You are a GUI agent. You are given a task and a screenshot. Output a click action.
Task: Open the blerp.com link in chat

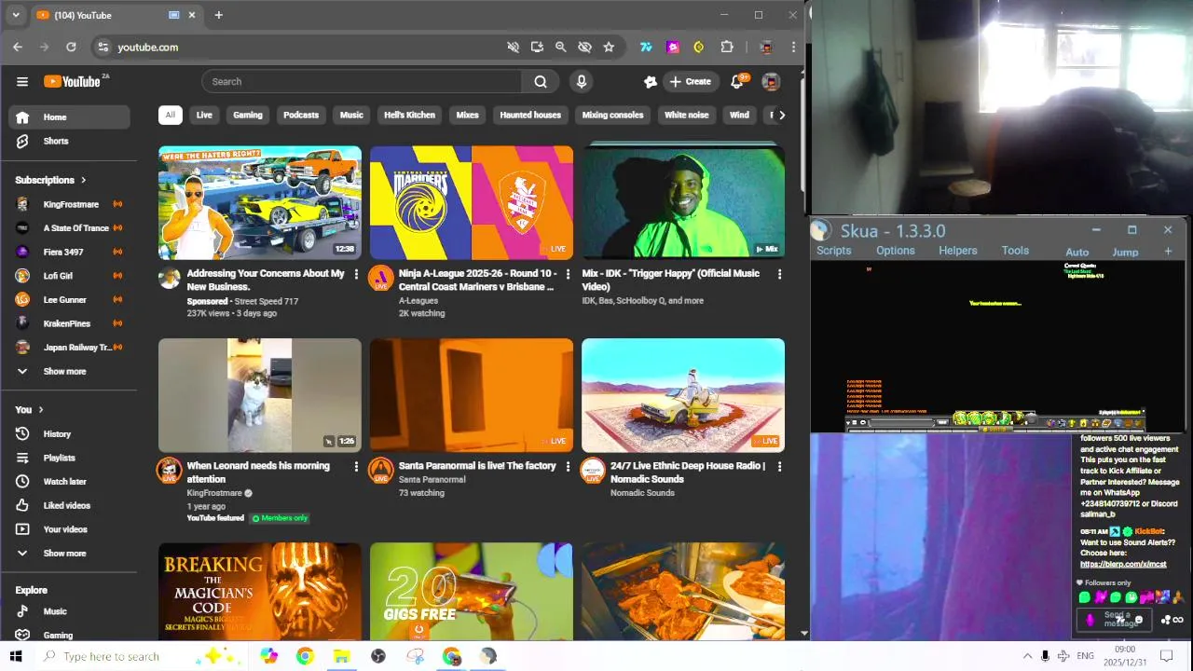[1123, 564]
